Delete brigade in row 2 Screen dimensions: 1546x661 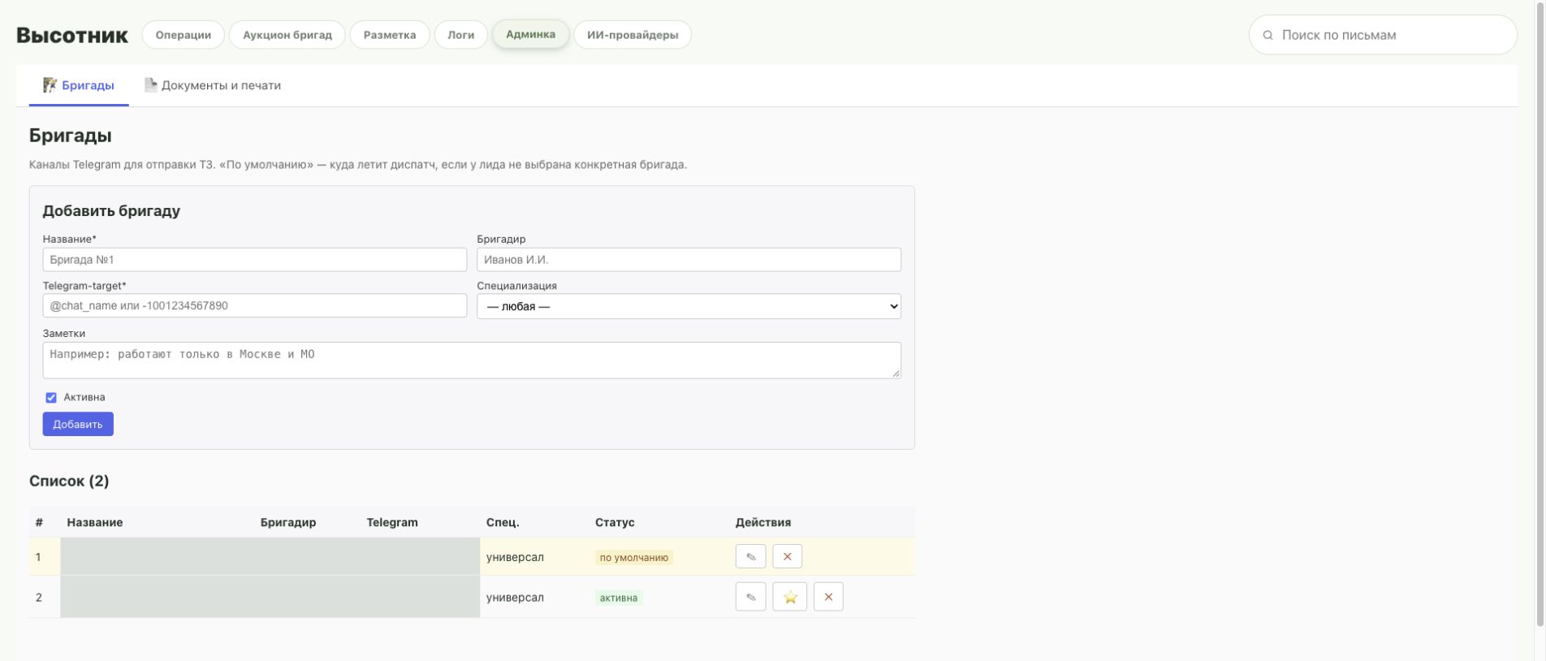pos(828,597)
